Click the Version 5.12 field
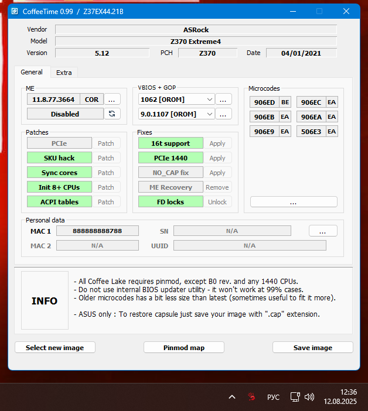 pos(102,53)
